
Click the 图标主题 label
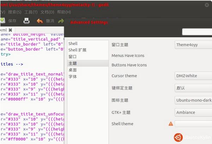pyautogui.click(x=120, y=100)
